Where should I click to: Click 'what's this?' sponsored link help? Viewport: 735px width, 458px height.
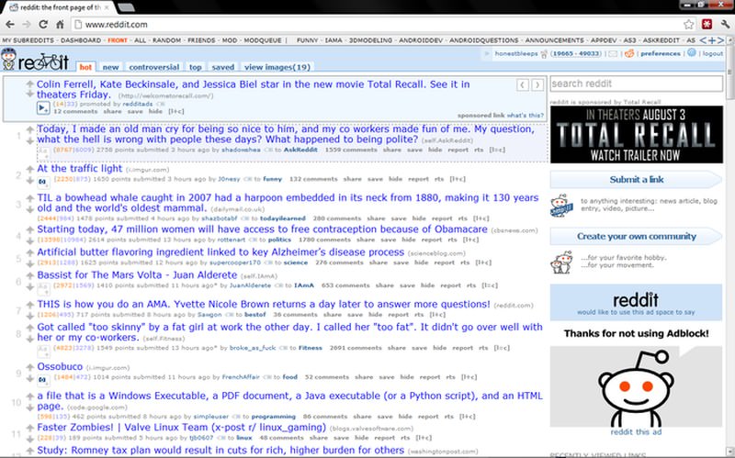click(525, 116)
